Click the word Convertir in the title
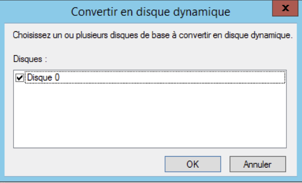The image size is (302, 183). pyautogui.click(x=94, y=12)
